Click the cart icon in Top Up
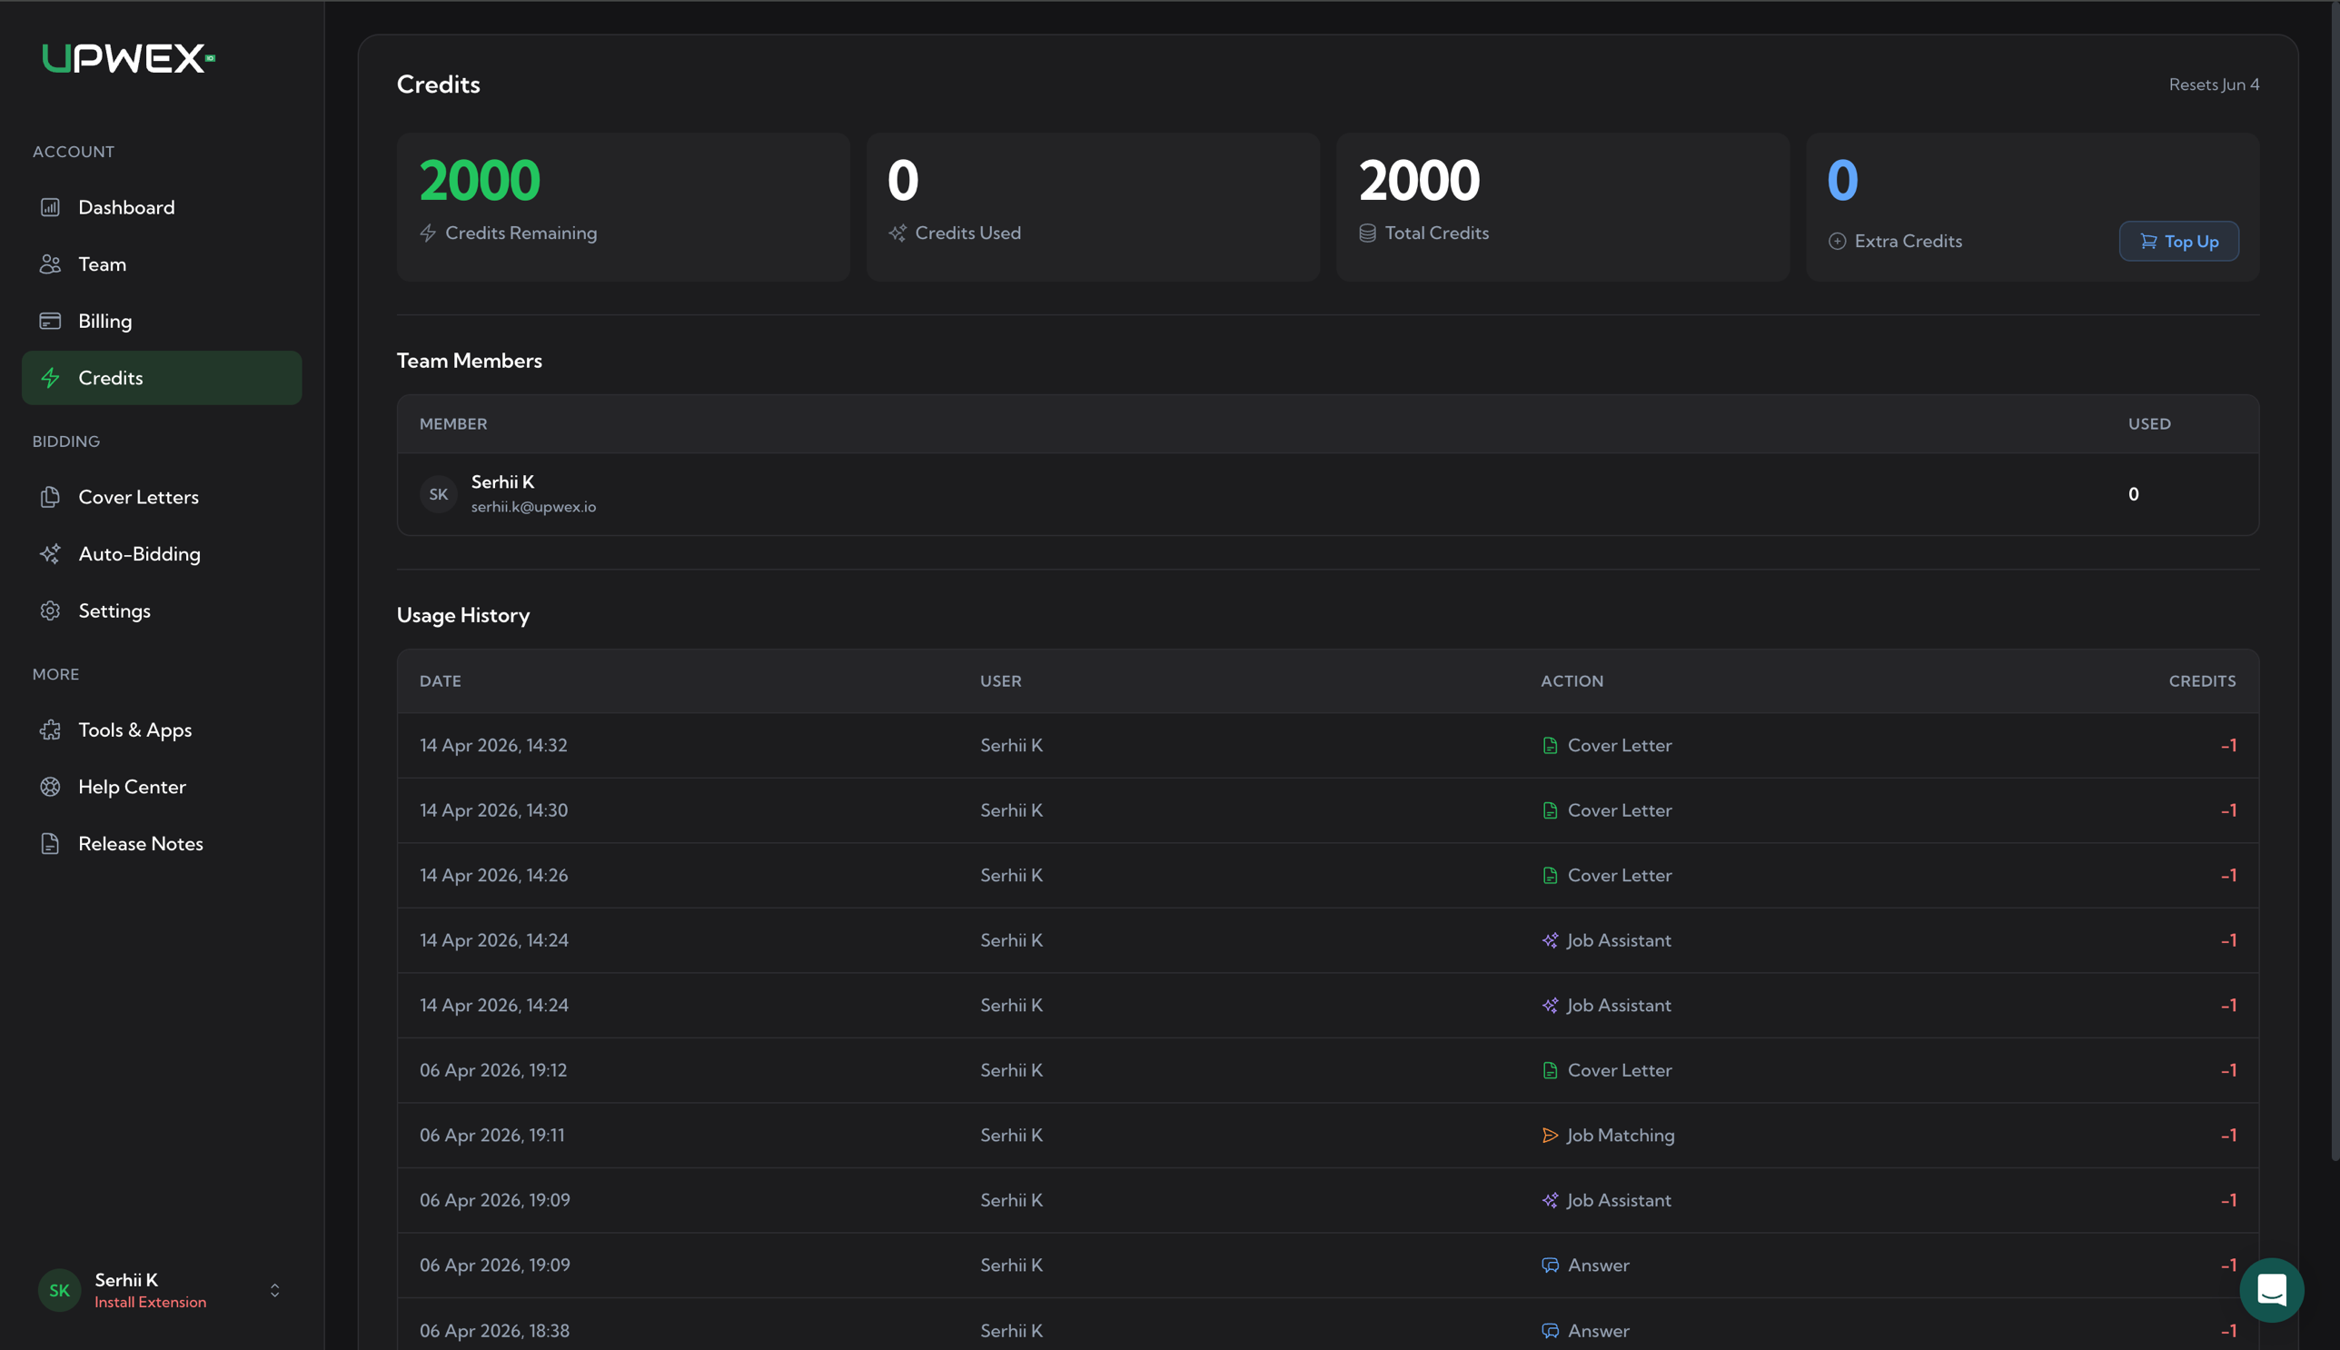 point(2148,241)
